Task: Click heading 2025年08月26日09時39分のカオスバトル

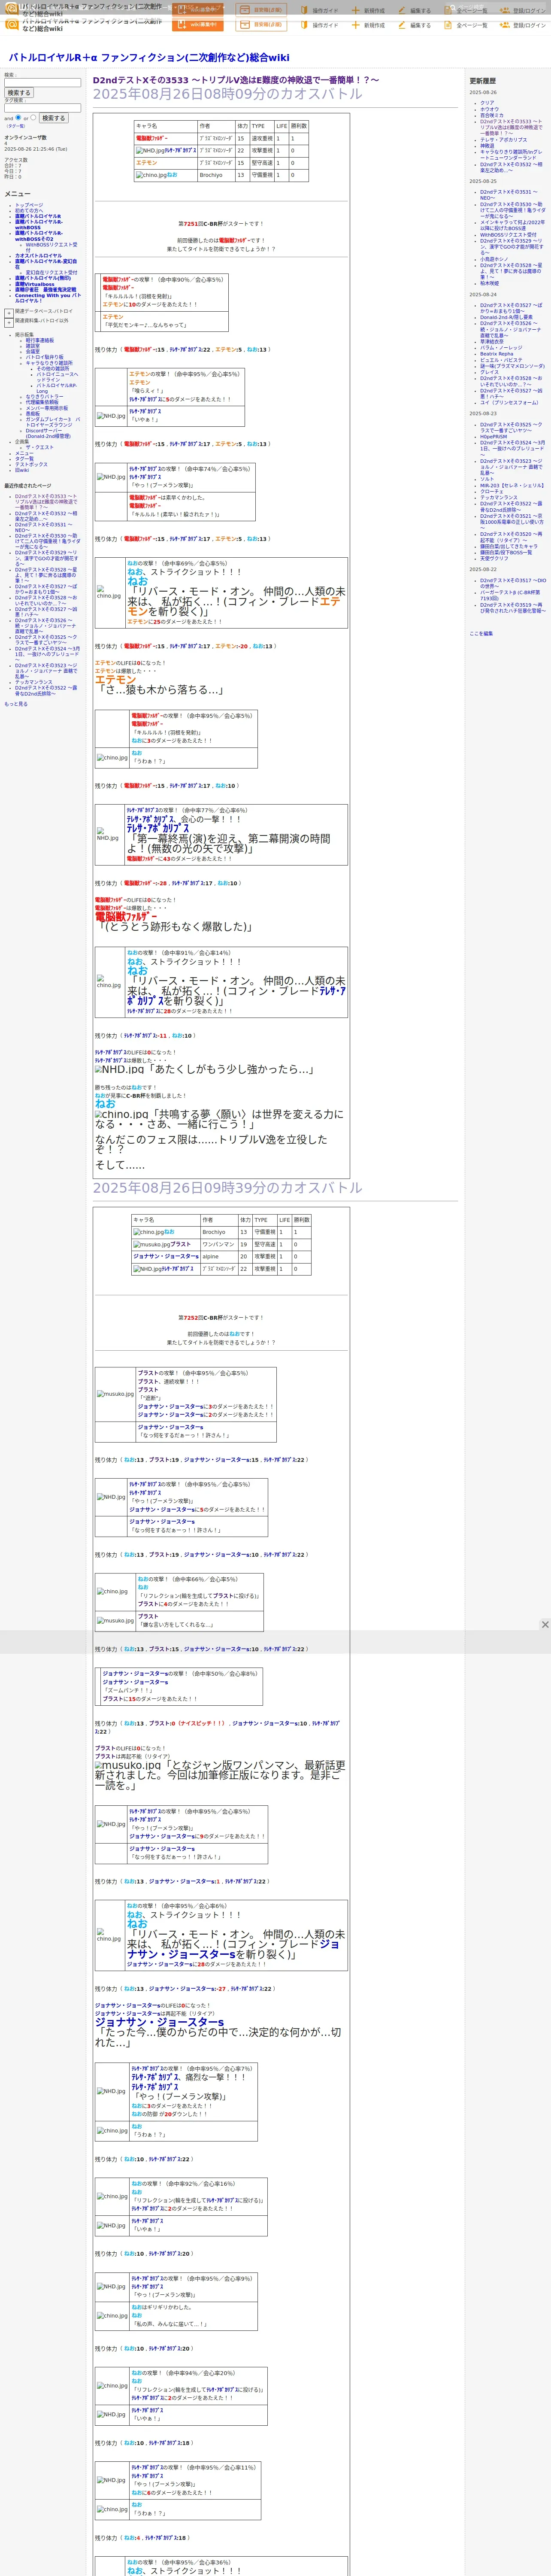Action: pos(228,1188)
